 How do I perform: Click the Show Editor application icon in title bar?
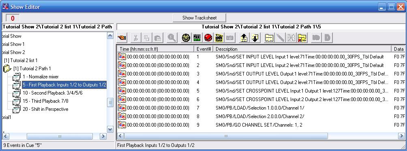click(x=5, y=6)
